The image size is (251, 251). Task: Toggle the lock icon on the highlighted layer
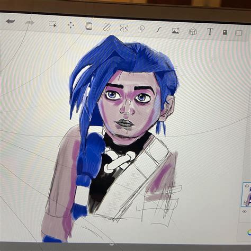[245, 203]
